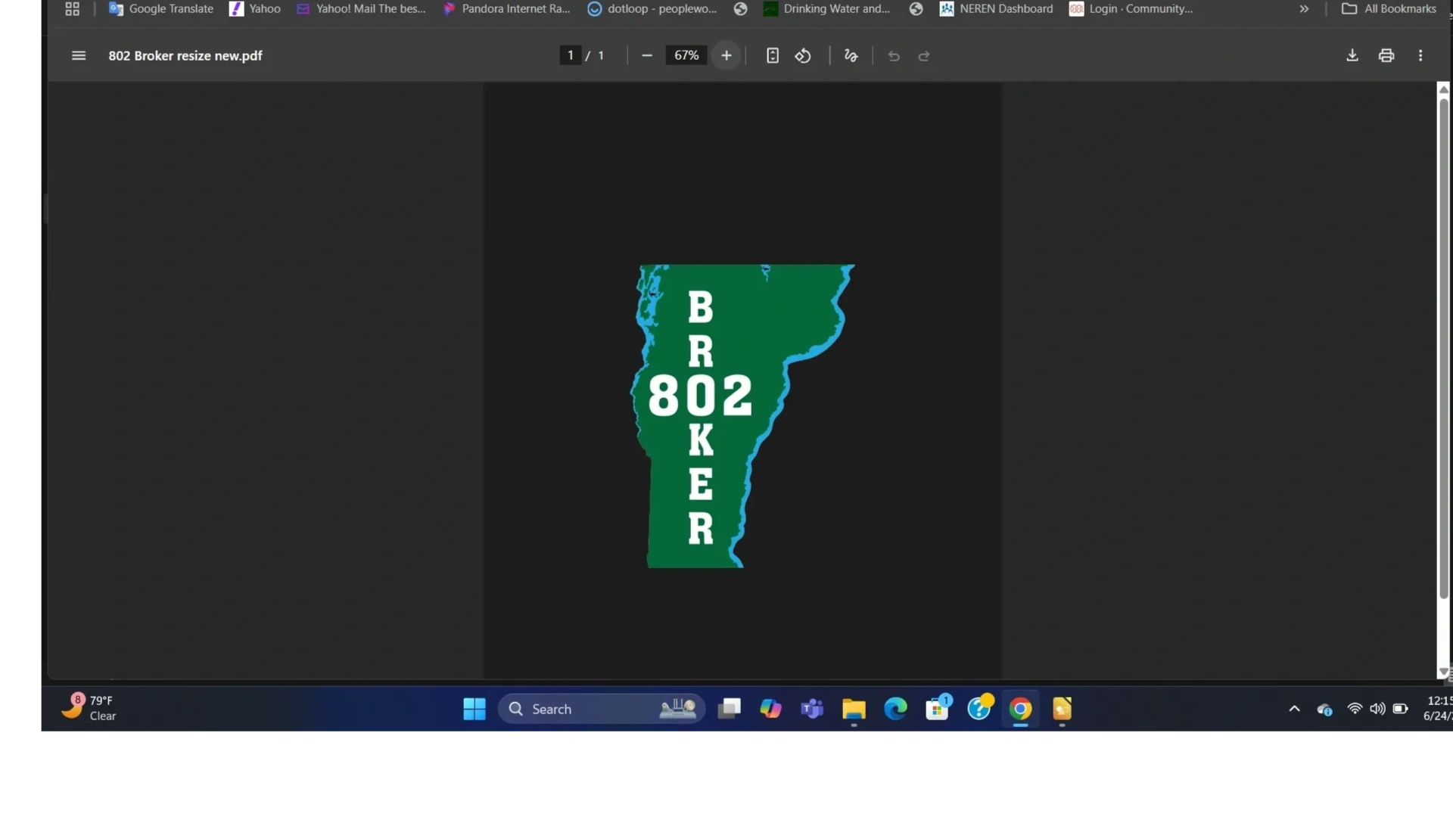
Task: Open the Wi-Fi network tray icon
Action: point(1355,709)
